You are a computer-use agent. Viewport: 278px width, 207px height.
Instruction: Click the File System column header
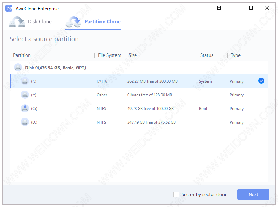[110, 55]
